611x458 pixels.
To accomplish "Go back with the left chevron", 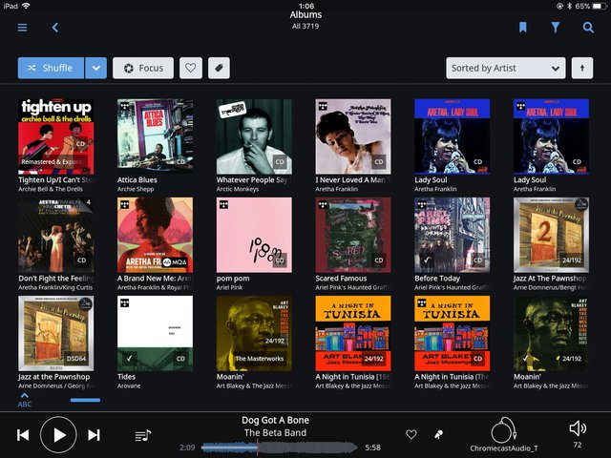I will click(x=55, y=28).
